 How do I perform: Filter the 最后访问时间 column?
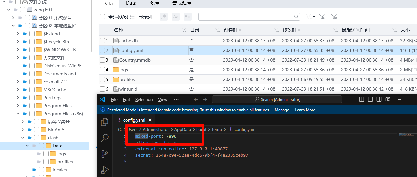395,30
